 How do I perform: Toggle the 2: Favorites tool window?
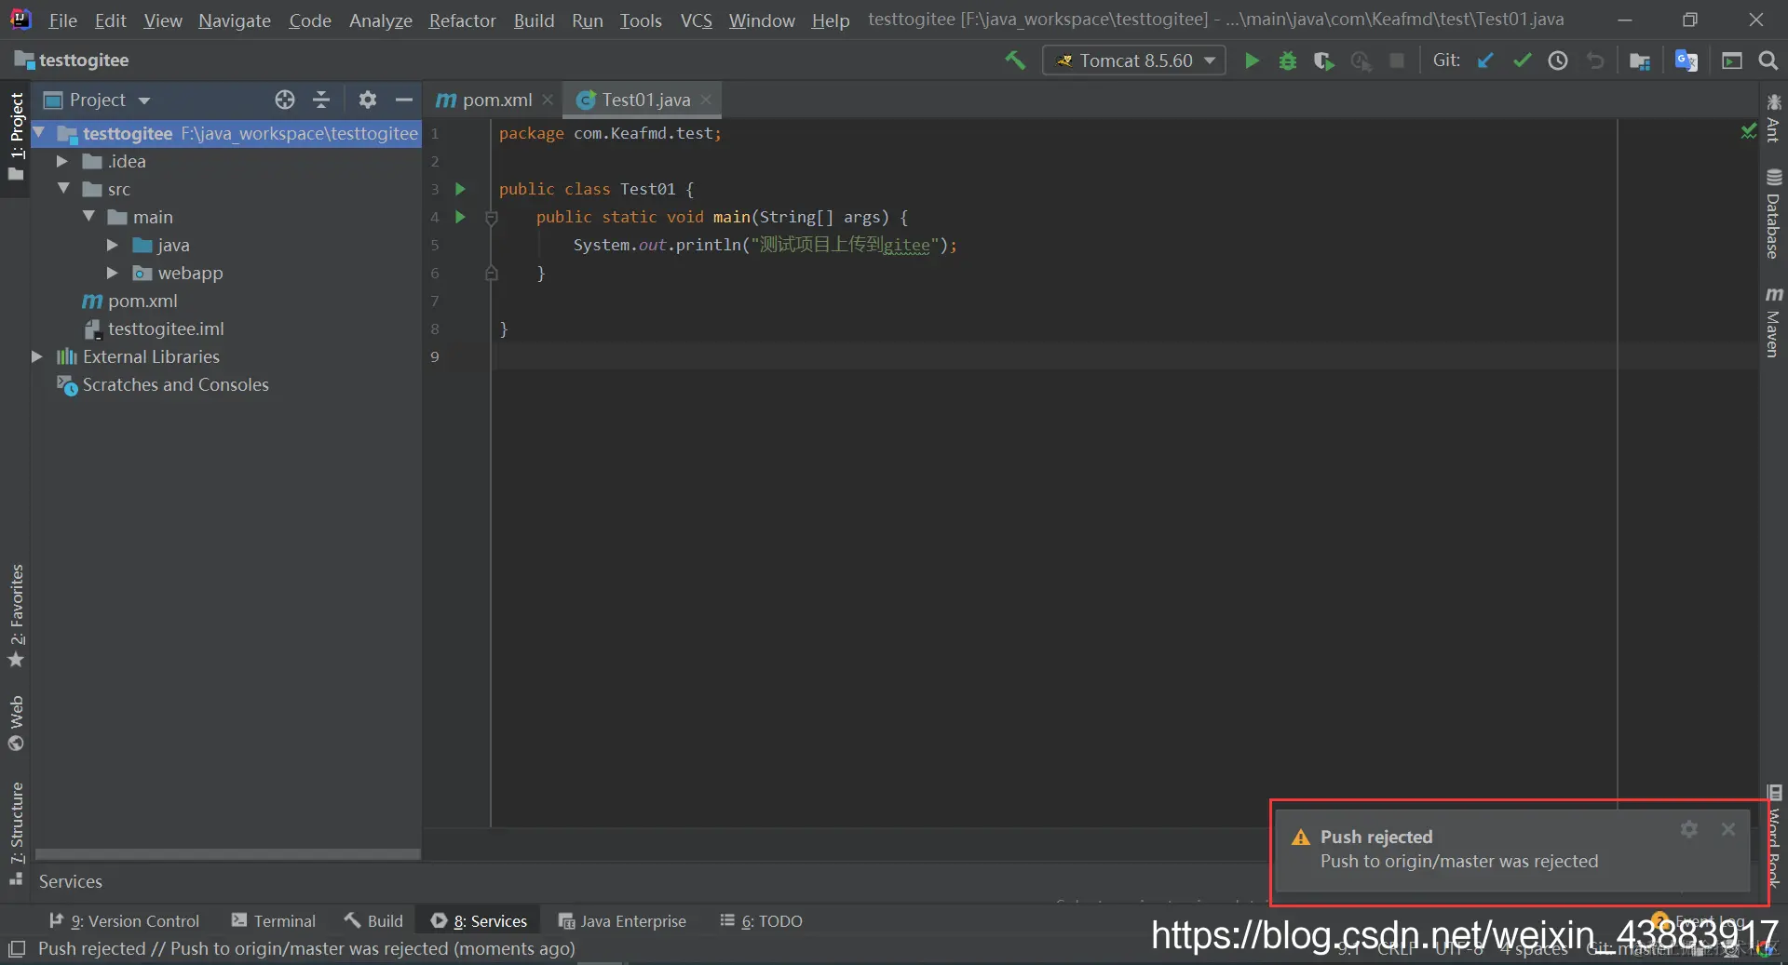16,616
